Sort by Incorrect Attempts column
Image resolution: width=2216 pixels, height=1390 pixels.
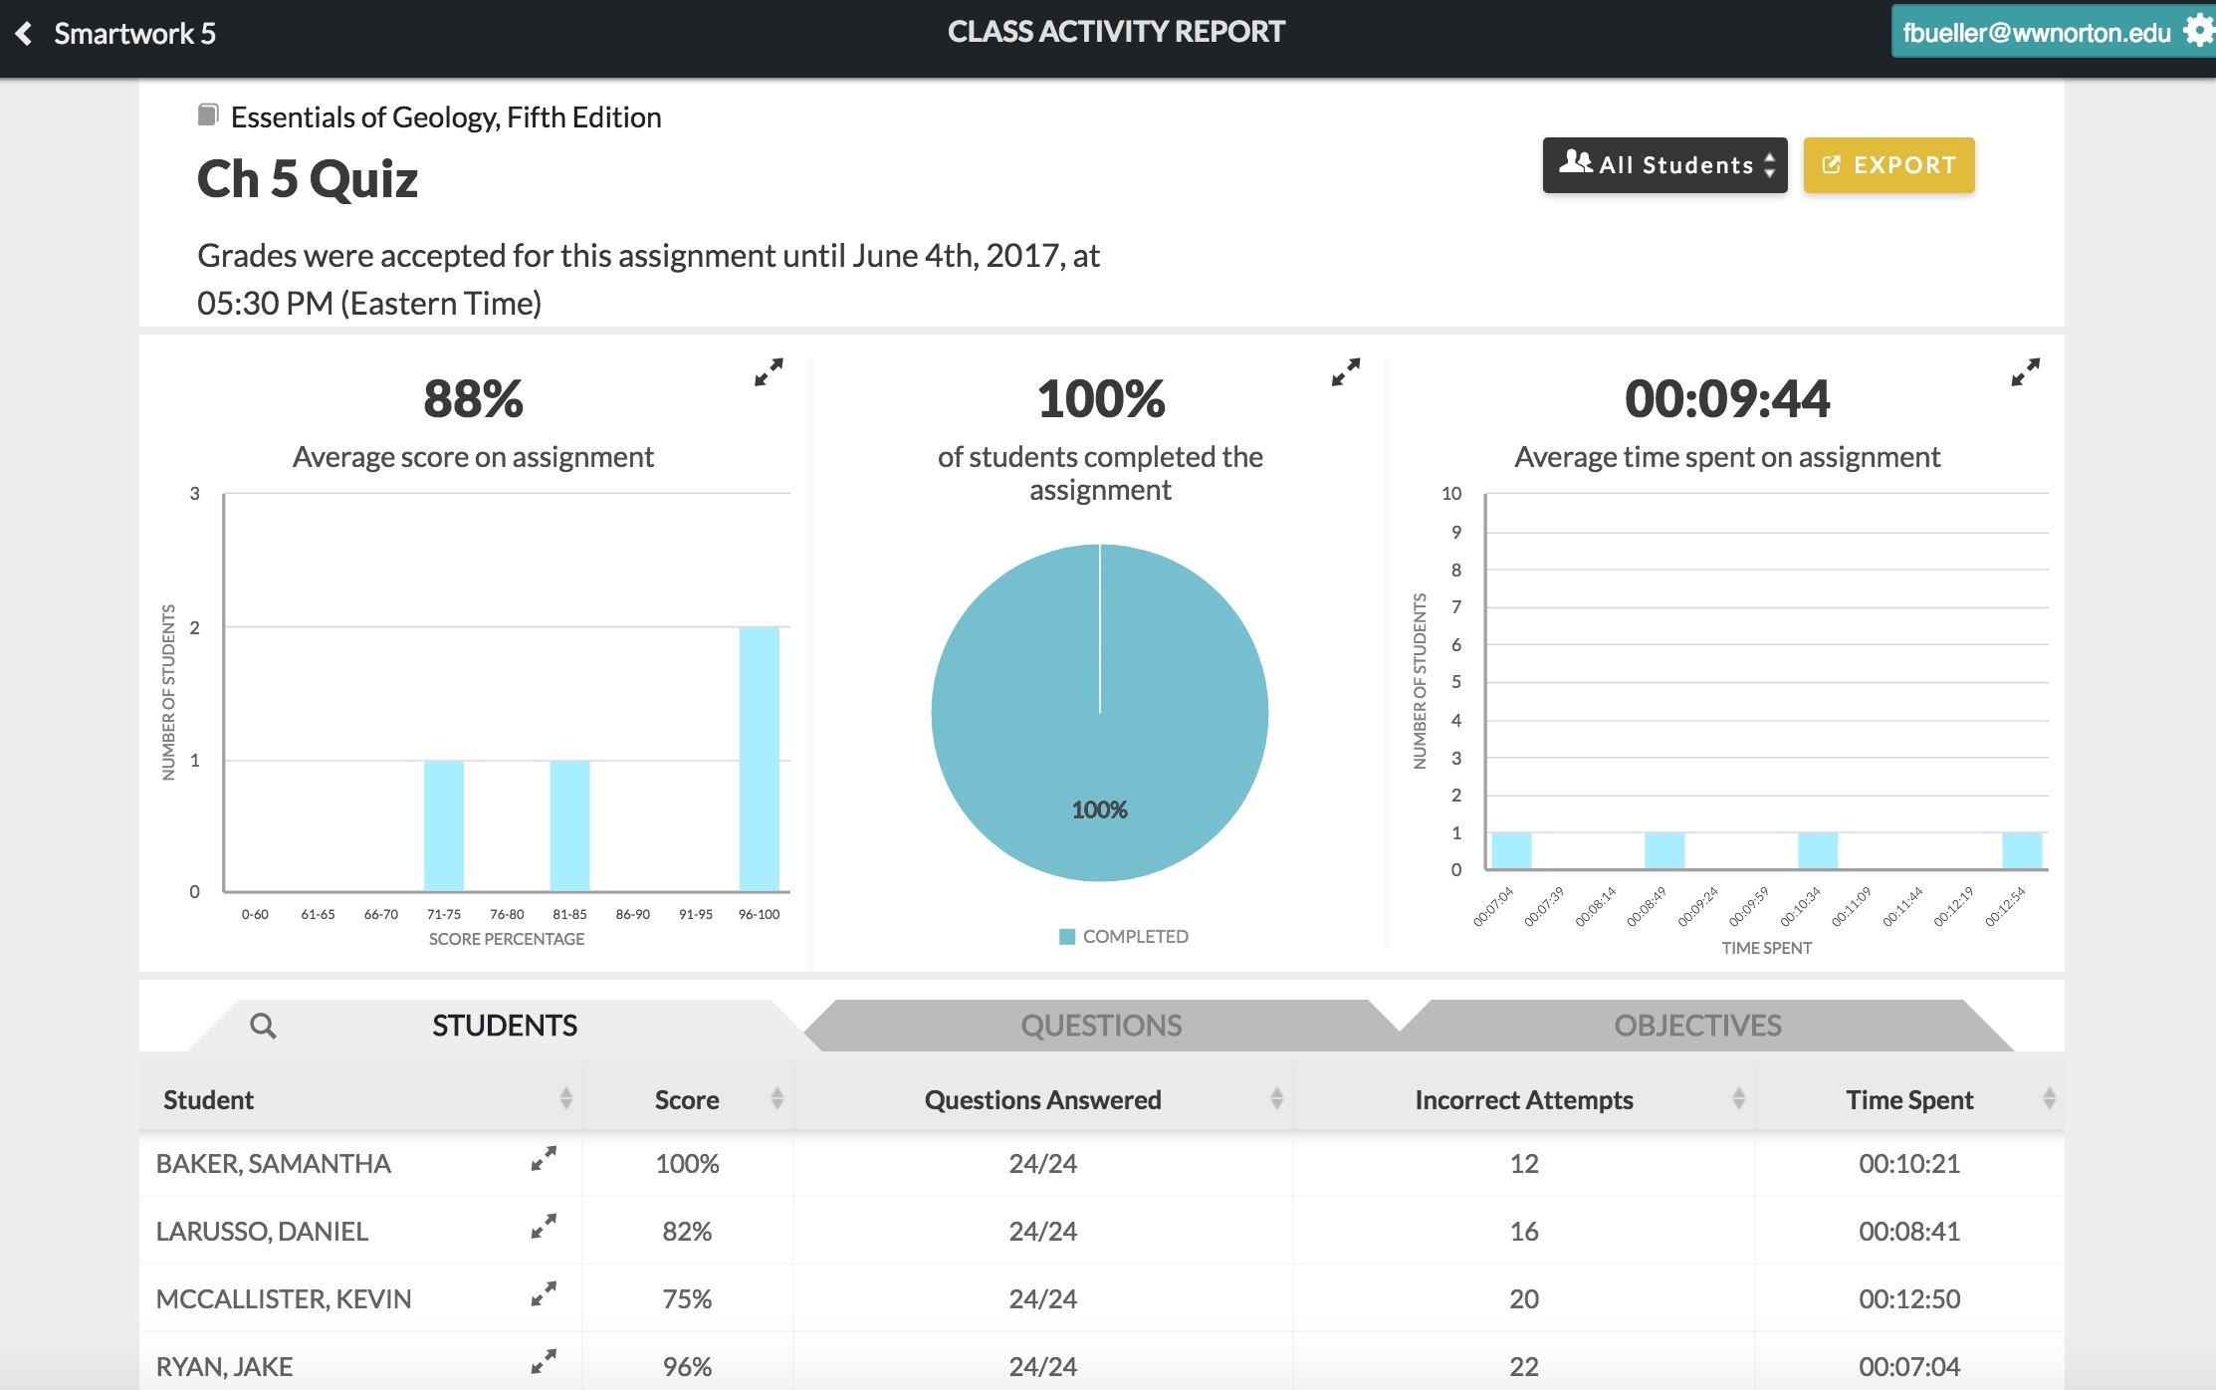tap(1738, 1098)
